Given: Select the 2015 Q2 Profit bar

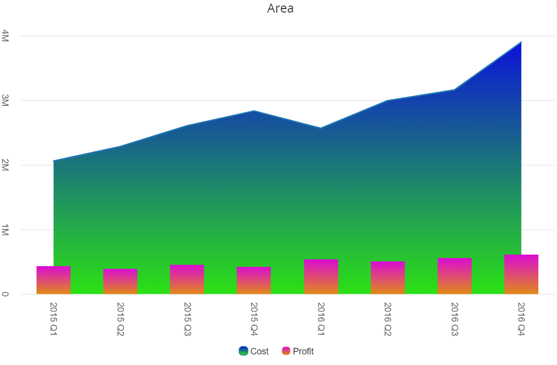Looking at the screenshot, I should [120, 282].
